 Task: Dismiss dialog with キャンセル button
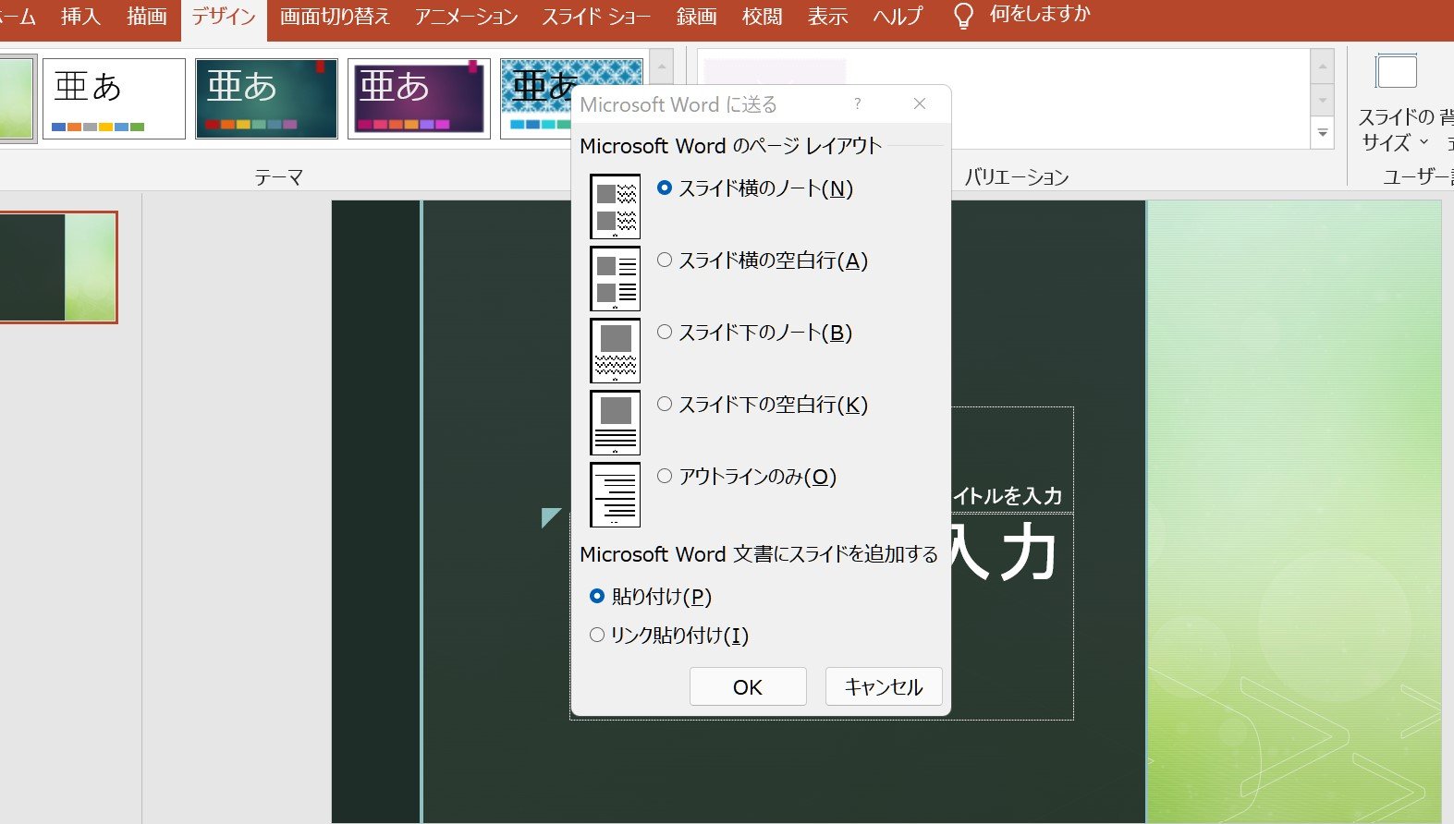click(884, 686)
